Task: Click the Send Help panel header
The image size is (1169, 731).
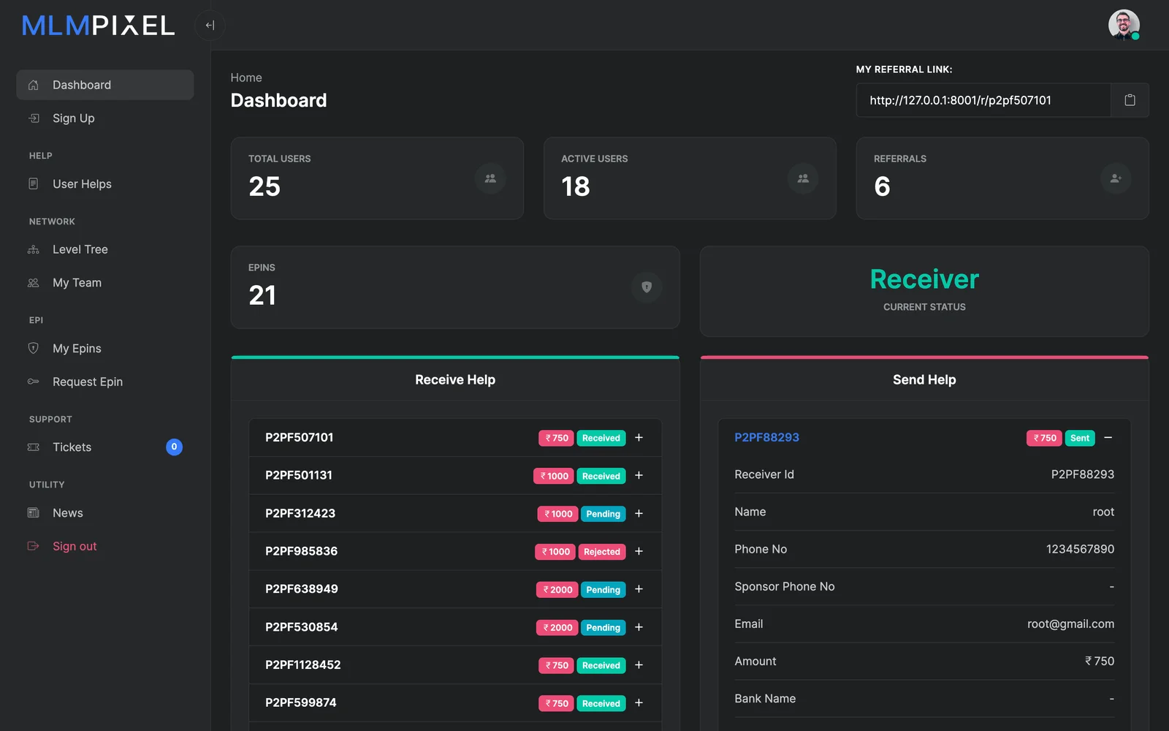Action: (x=924, y=379)
